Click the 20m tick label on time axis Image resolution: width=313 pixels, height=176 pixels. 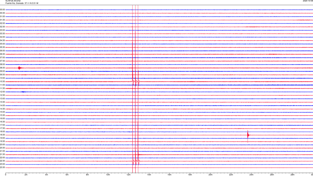tap(210, 175)
